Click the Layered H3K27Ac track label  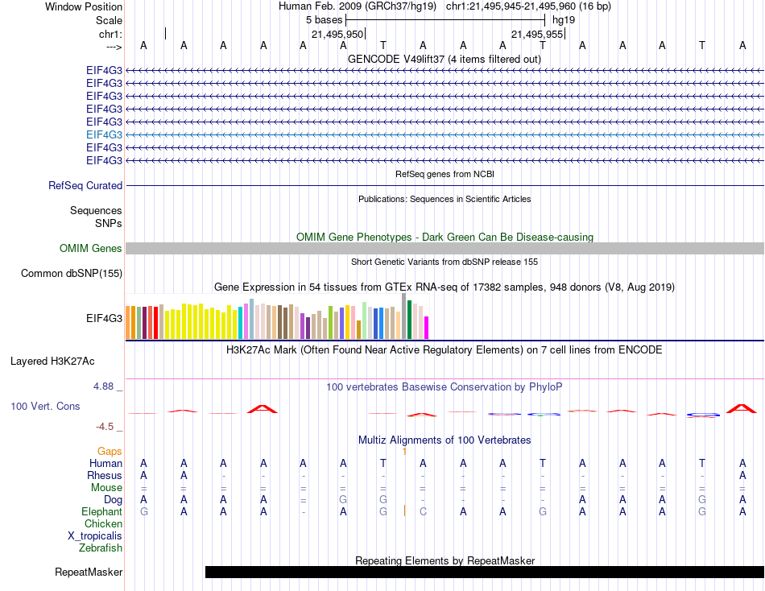pyautogui.click(x=52, y=362)
